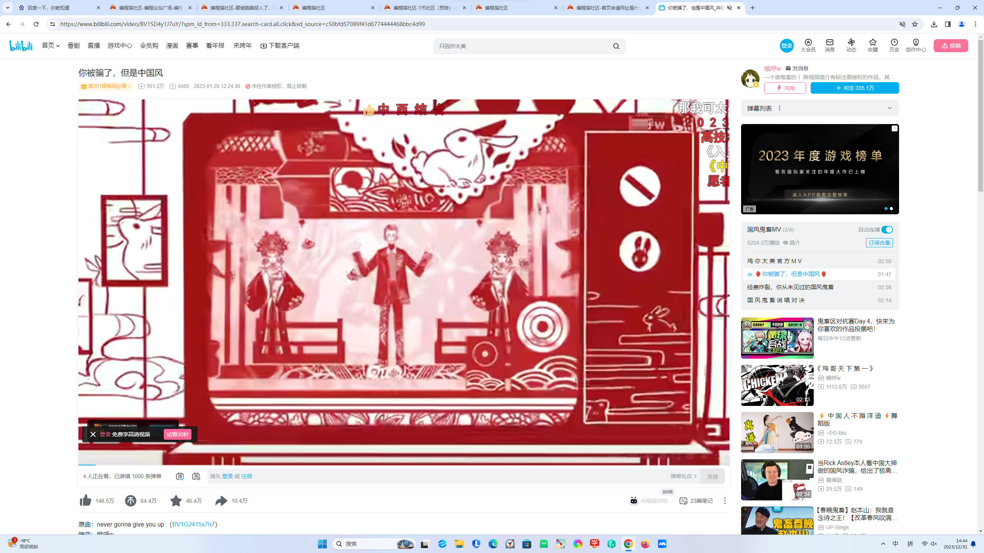This screenshot has width=984, height=553.
Task: Open 弹幕列表 three-dot options
Action: [780, 108]
